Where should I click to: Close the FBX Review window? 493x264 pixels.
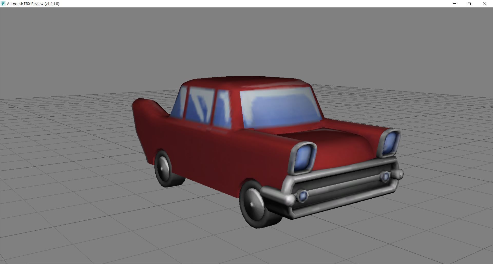click(x=485, y=4)
